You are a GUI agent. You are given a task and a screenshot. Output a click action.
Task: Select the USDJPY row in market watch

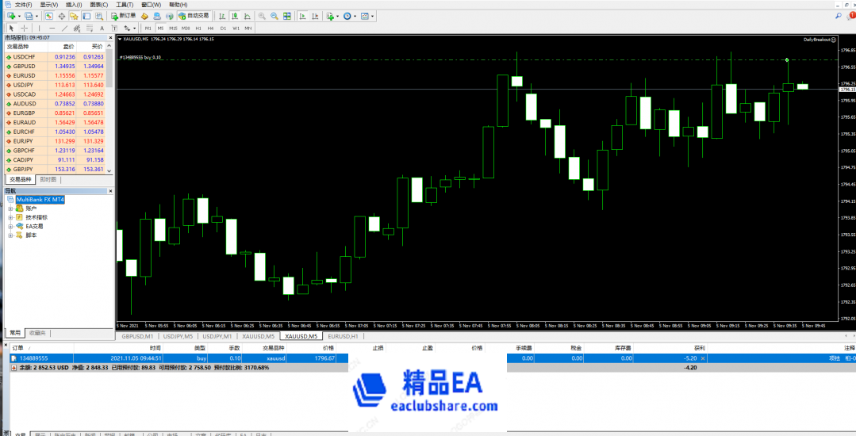(x=55, y=85)
